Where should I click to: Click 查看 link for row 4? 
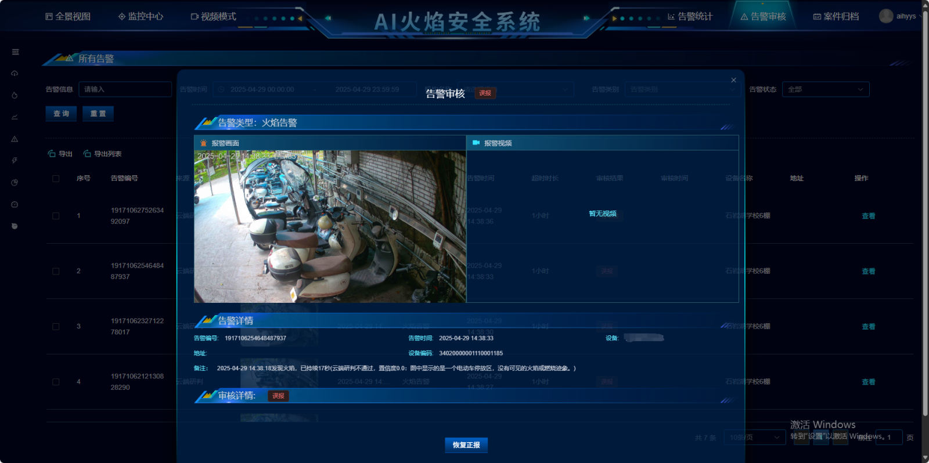(x=868, y=382)
